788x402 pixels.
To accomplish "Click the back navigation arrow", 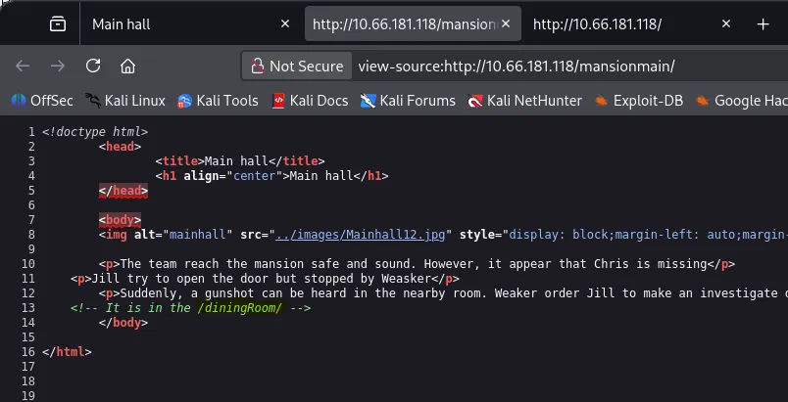I will [23, 67].
